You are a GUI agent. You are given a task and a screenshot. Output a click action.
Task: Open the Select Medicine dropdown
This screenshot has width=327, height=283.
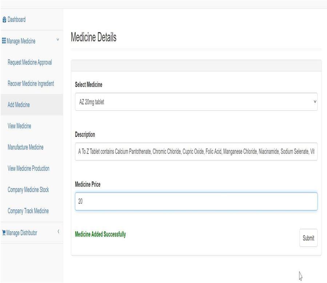point(196,102)
